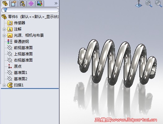Click the 注解 annotations folder icon

point(10,29)
